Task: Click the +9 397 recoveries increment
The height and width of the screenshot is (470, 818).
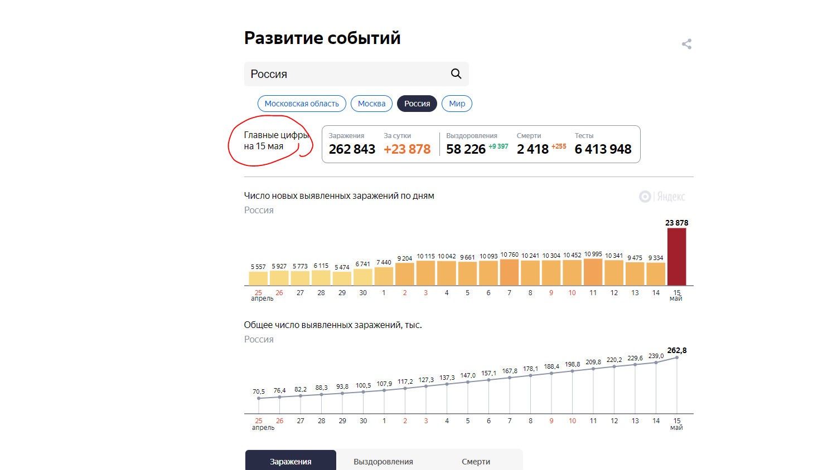Action: (498, 146)
